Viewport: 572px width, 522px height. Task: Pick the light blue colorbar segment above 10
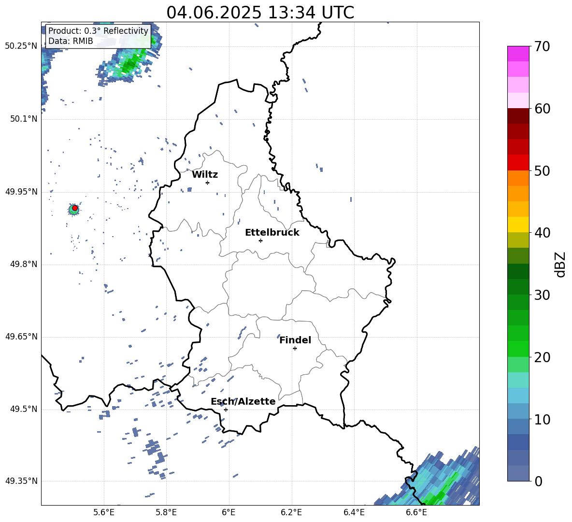(518, 411)
